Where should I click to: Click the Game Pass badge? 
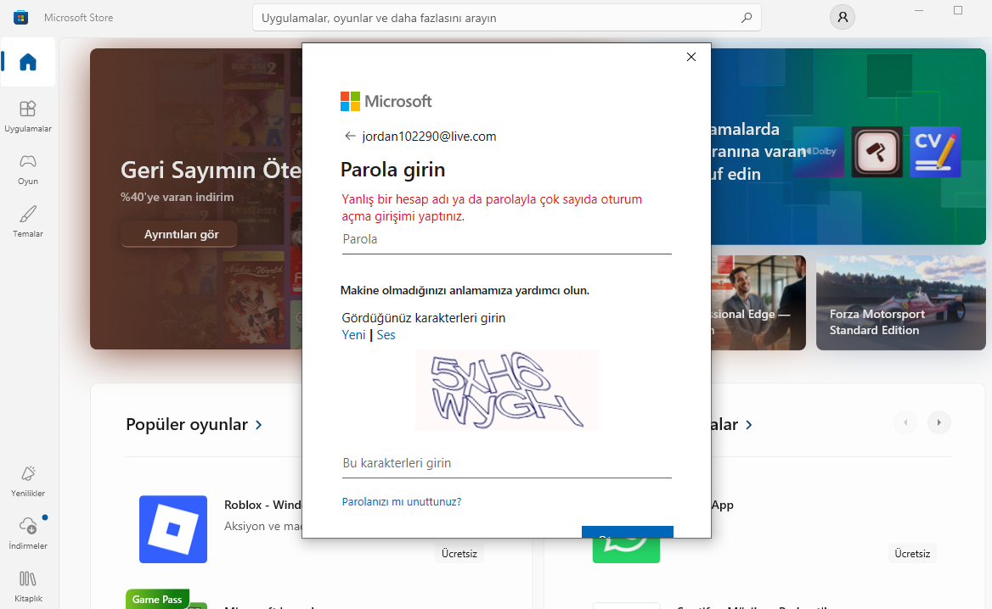(157, 599)
